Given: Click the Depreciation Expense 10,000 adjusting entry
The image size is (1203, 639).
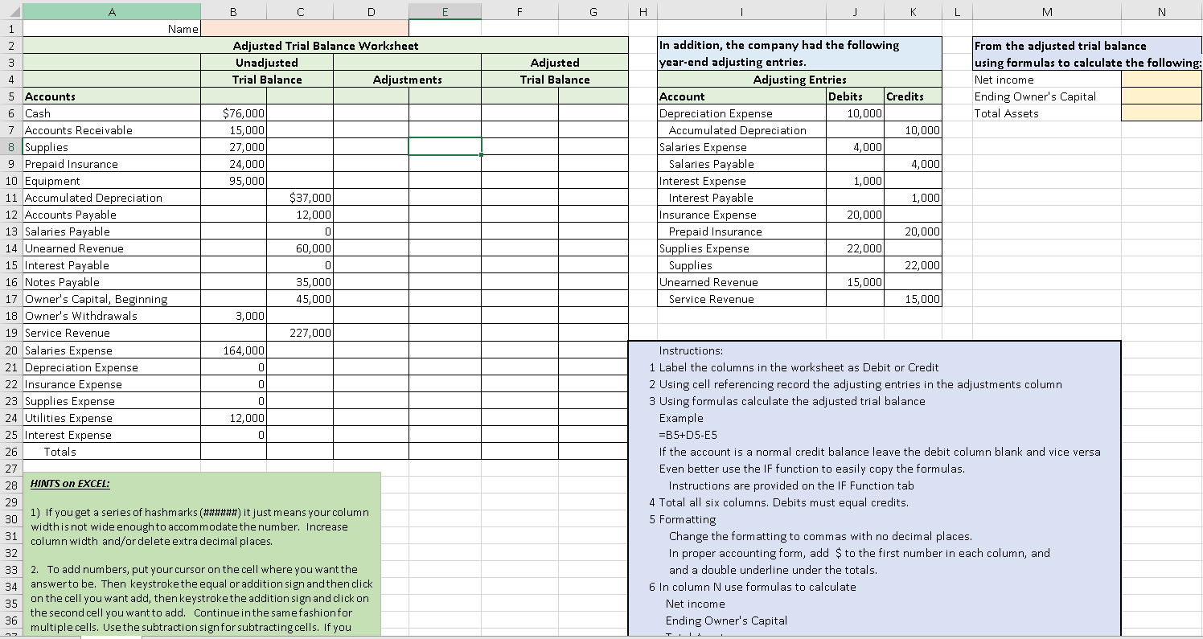Looking at the screenshot, I should coord(855,113).
